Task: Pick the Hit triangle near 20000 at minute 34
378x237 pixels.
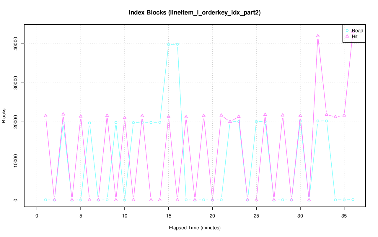Action: coord(335,117)
